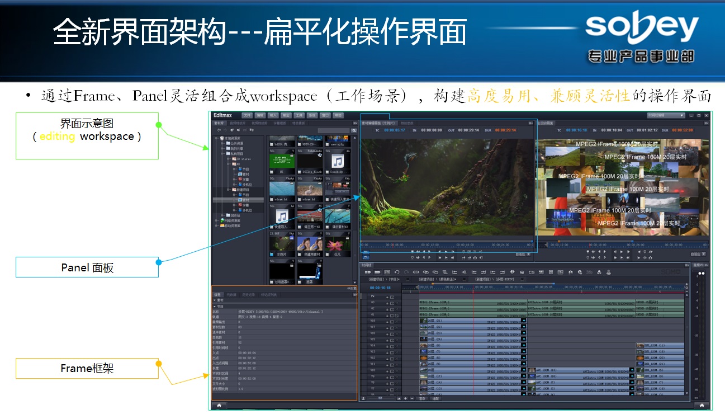Click the source viewer scrub bar
The image size is (725, 414).
tap(447, 244)
